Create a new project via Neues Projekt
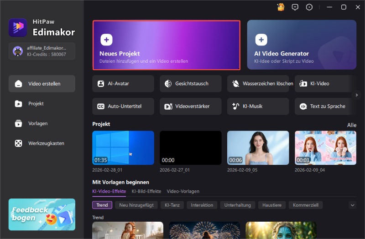 pyautogui.click(x=167, y=45)
